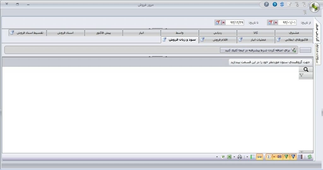The width and height of the screenshot is (323, 170).
Task: Click the printer icon
Action: tap(240, 157)
